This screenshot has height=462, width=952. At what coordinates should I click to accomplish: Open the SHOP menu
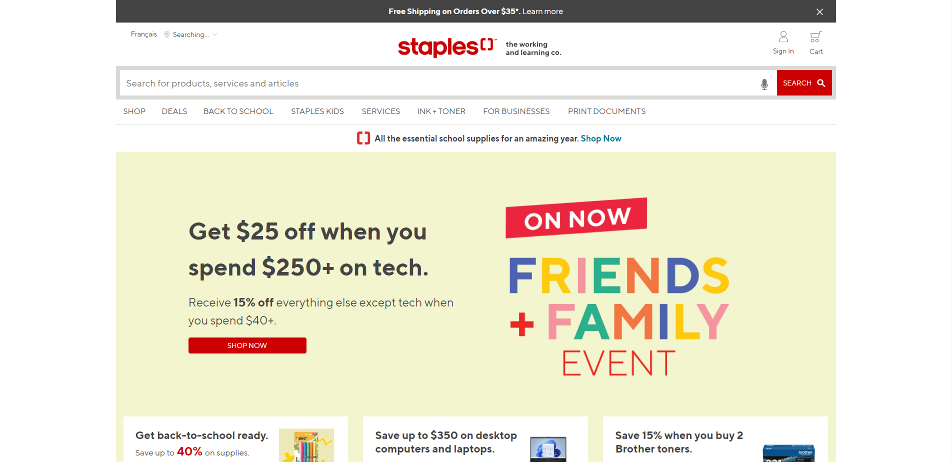(134, 111)
